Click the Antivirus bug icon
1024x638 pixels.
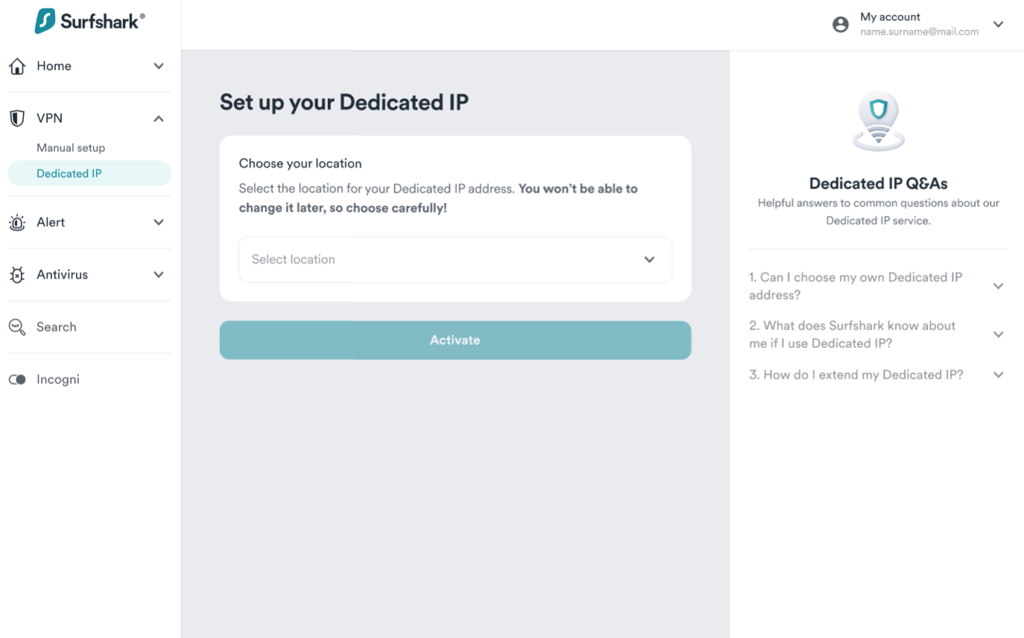click(x=17, y=275)
